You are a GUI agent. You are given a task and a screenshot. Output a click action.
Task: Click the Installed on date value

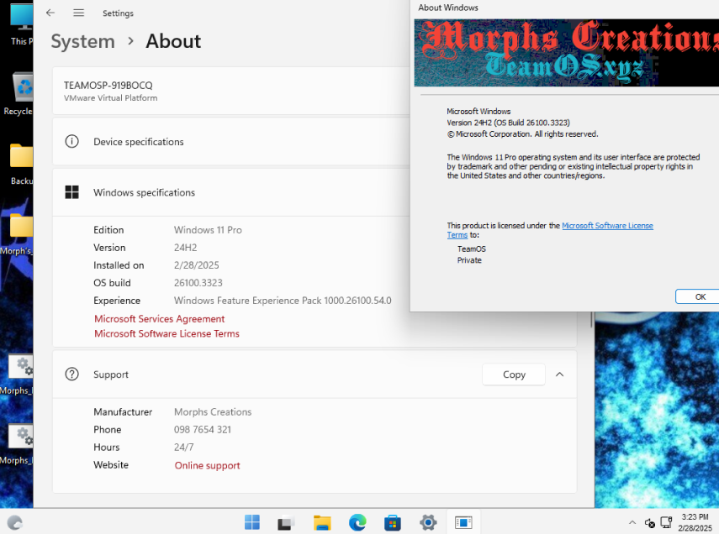[196, 265]
